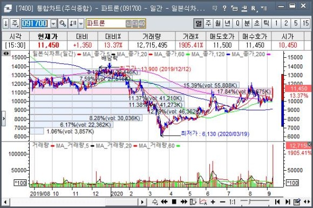313x208 pixels.
Task: Select the 일 daily period toggle
Action: click(199, 23)
